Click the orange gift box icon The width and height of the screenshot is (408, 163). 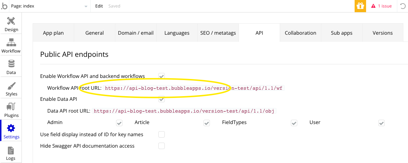point(360,6)
